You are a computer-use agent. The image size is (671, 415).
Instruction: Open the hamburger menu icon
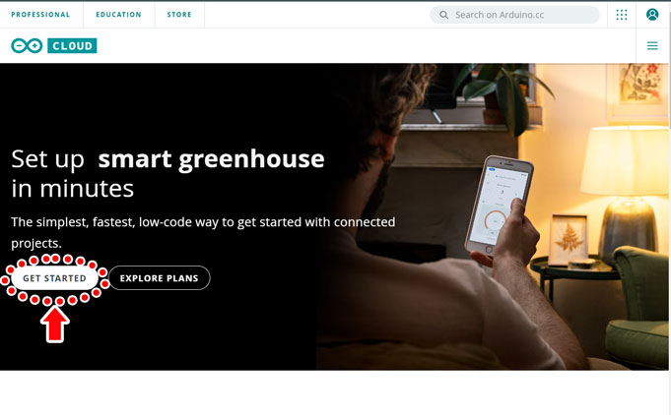pyautogui.click(x=652, y=45)
